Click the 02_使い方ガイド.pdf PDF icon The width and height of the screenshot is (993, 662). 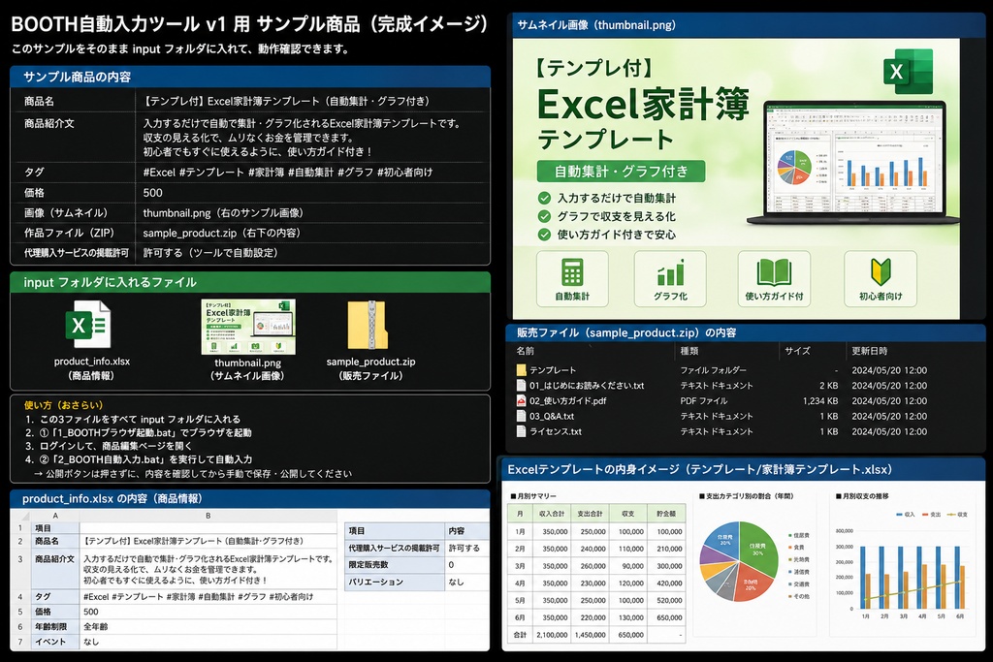(521, 400)
